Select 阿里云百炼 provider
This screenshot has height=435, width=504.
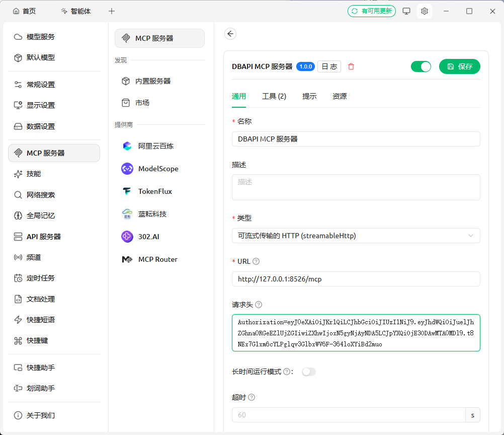[160, 146]
